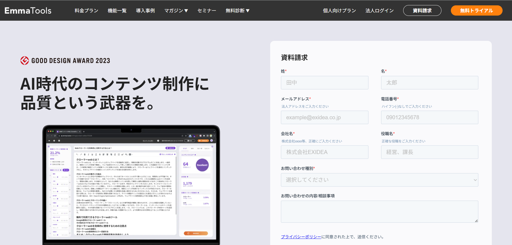
Task: Click the 役職名 input field
Action: click(x=429, y=152)
